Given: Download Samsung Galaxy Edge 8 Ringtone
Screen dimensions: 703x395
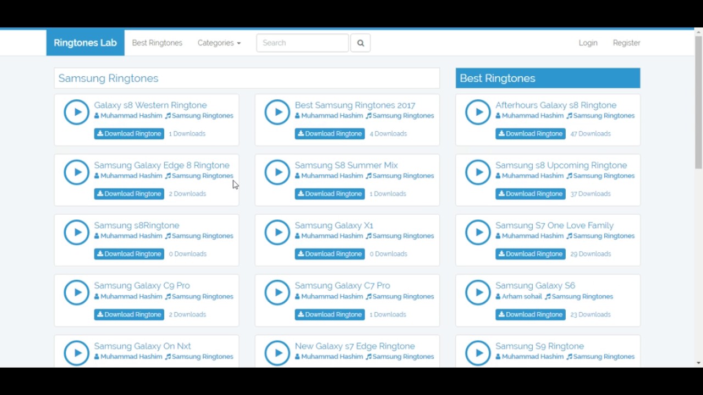Looking at the screenshot, I should pyautogui.click(x=129, y=194).
